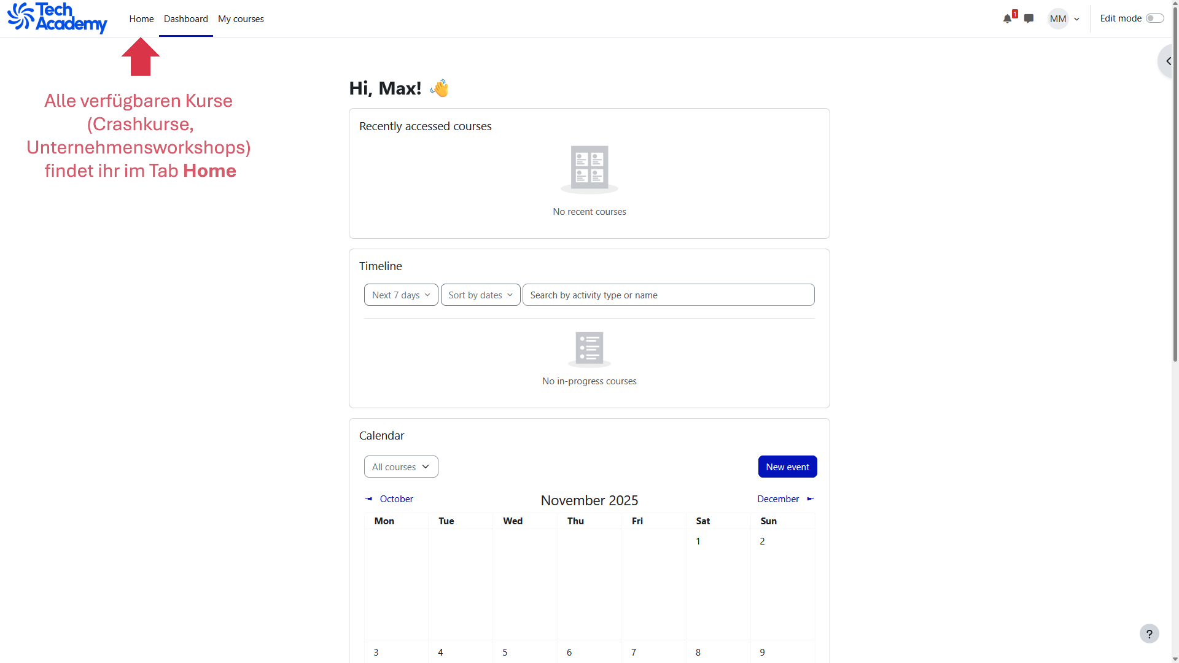The width and height of the screenshot is (1179, 663).
Task: Expand the user menu arrow
Action: click(1076, 19)
